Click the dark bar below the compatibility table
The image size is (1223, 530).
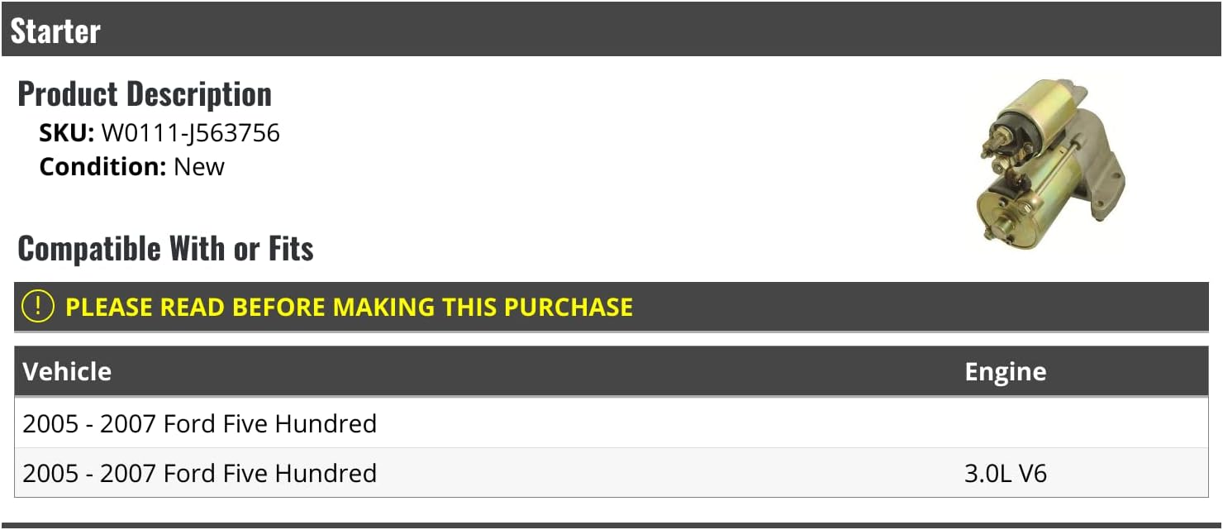tap(611, 525)
